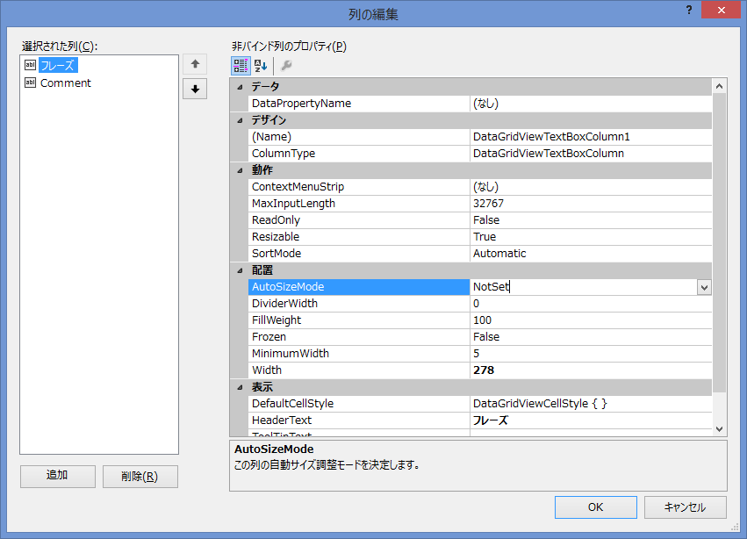Sort properties alphabetically

coord(261,65)
